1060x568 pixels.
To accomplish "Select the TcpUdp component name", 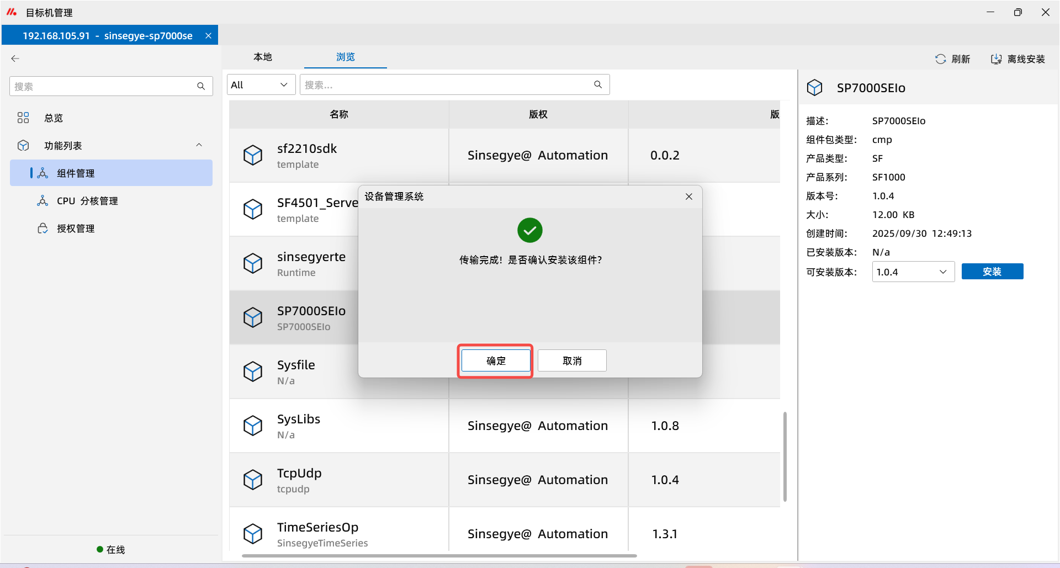I will (x=299, y=473).
